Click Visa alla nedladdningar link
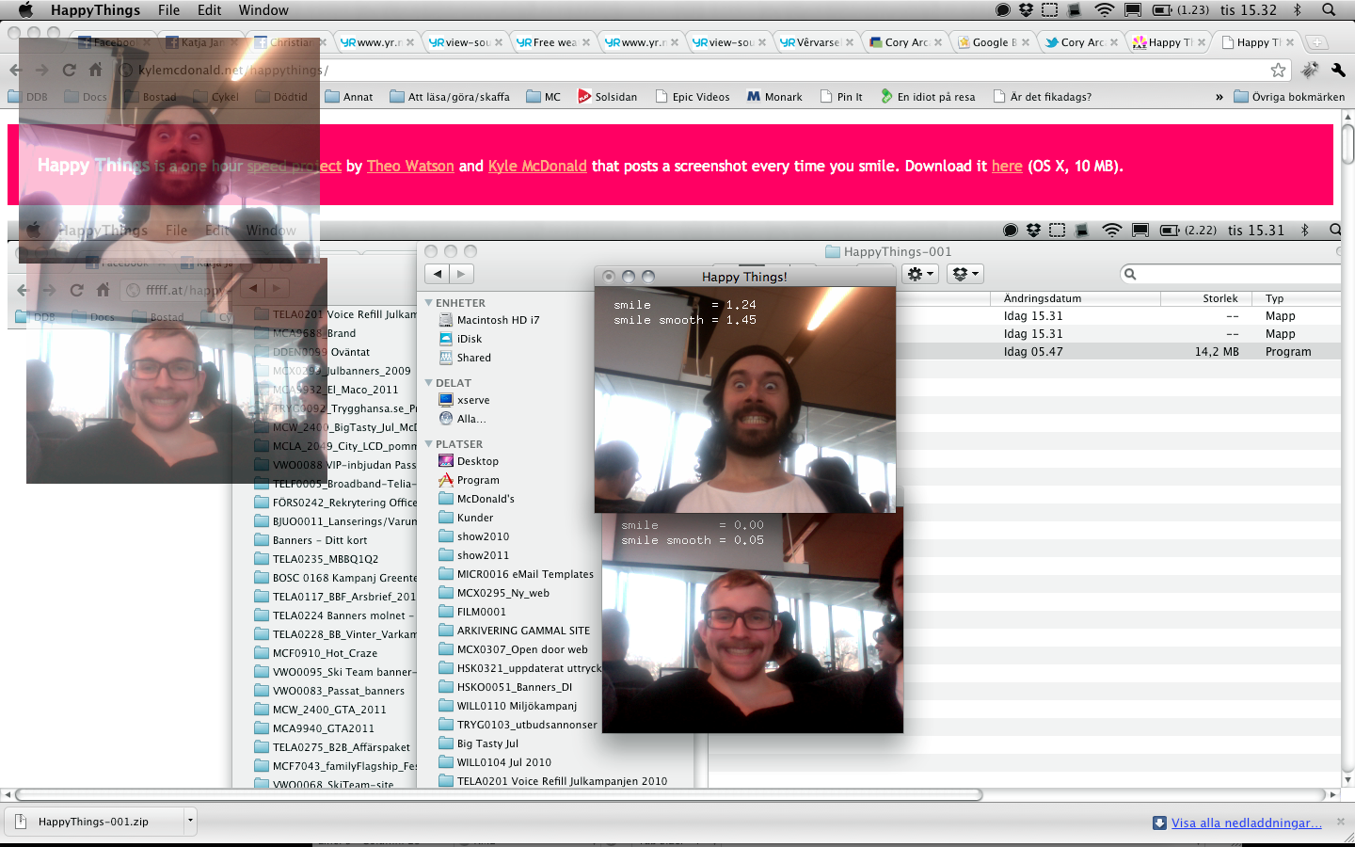Screen dimensions: 1355x847 click(x=1246, y=823)
